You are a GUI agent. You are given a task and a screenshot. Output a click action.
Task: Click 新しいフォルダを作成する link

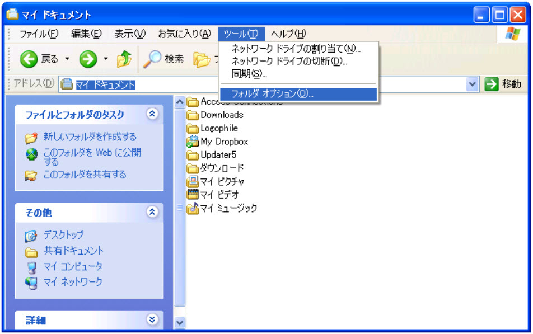tap(90, 137)
